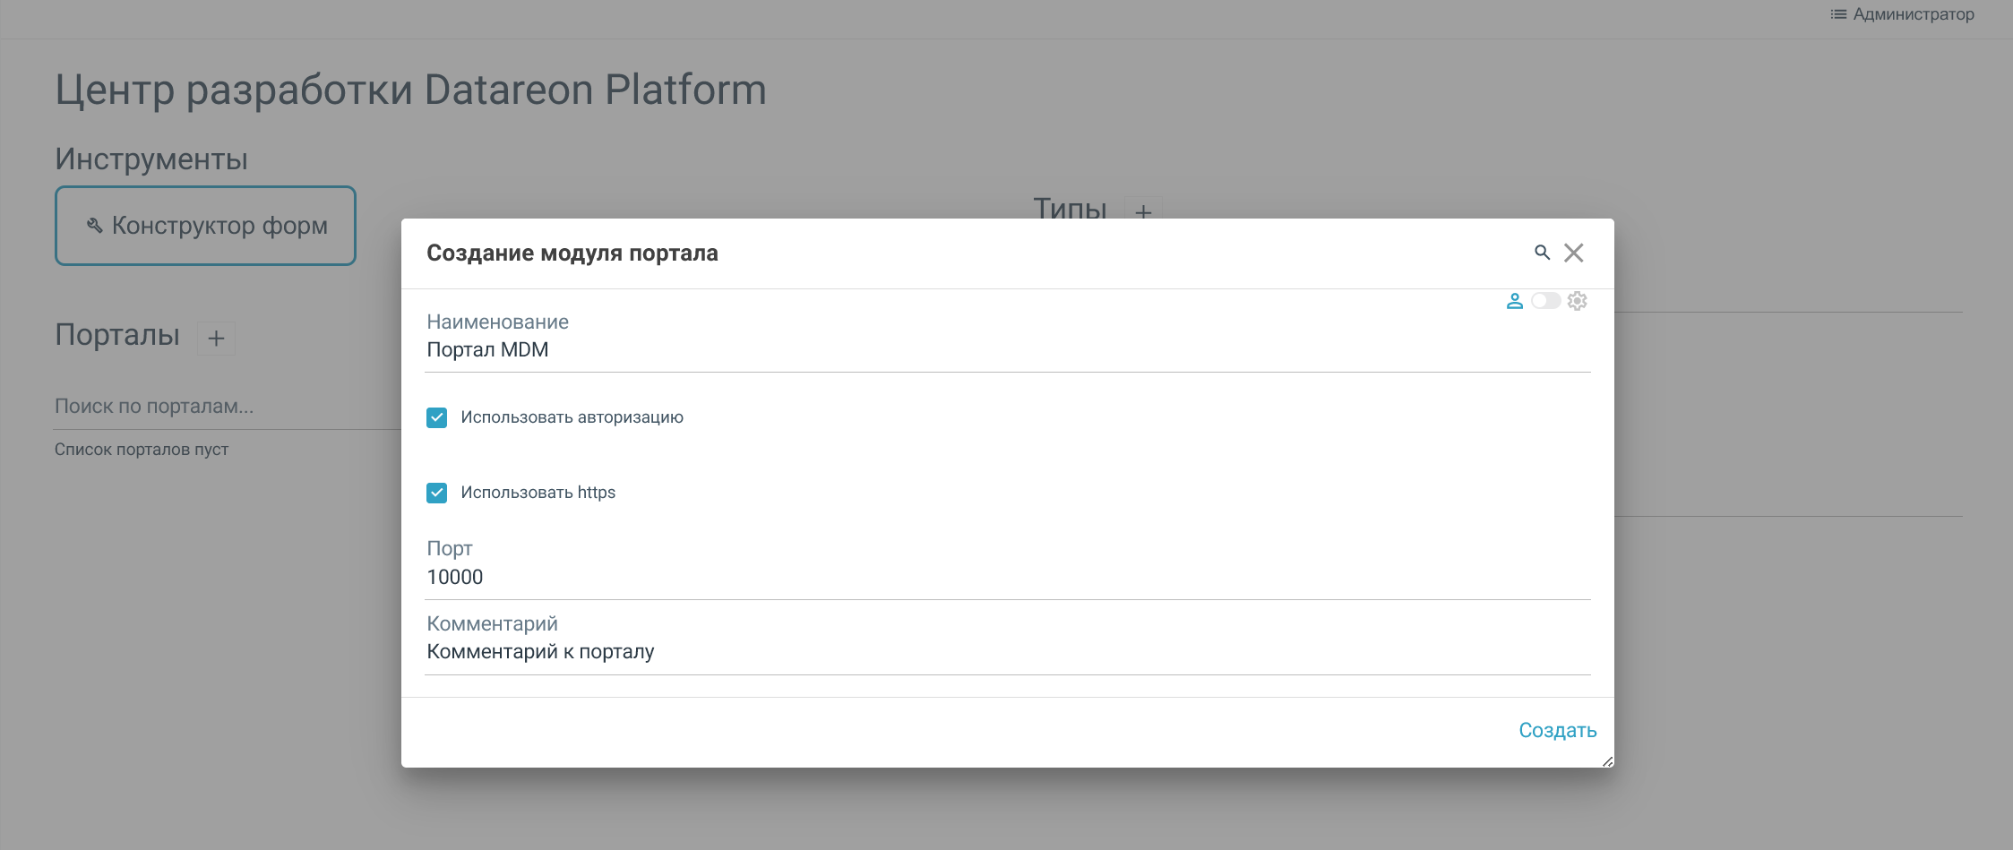Click the user profile icon in dialog
2013x850 pixels.
tap(1514, 301)
